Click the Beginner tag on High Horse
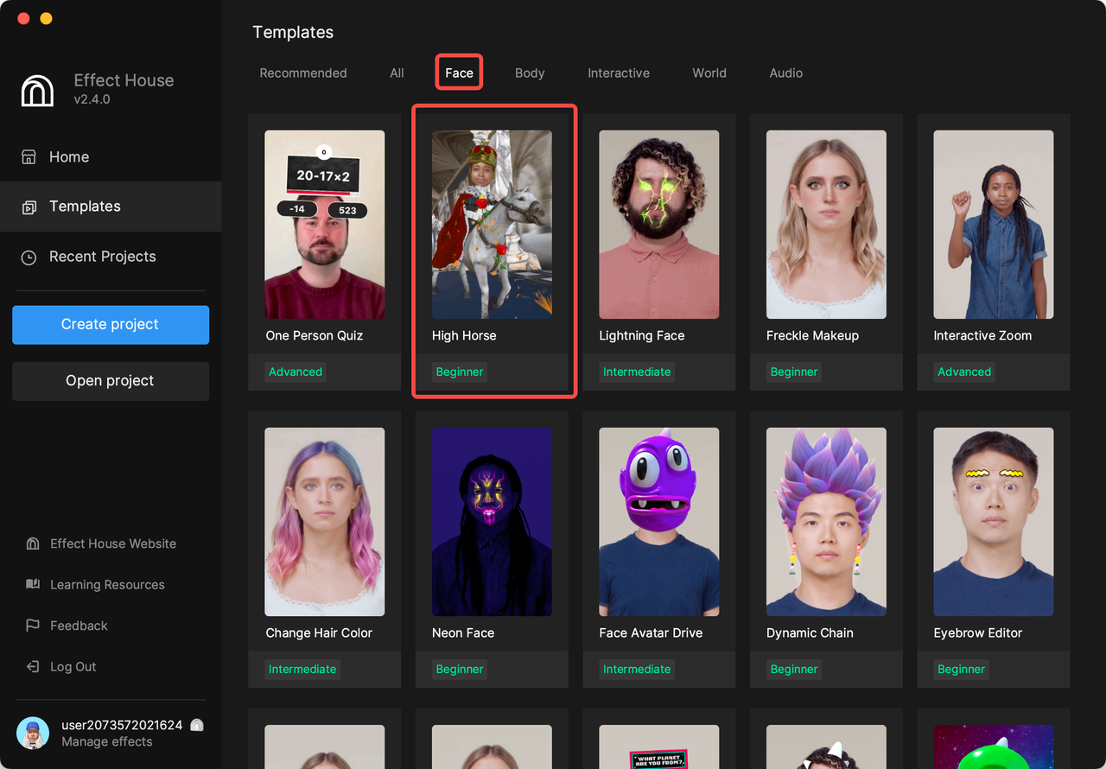 coord(460,372)
